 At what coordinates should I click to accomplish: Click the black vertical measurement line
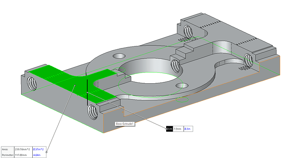point(87,92)
